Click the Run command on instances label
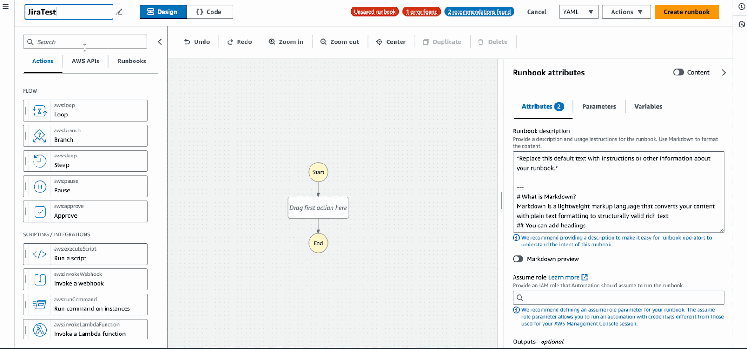The image size is (747, 349). pyautogui.click(x=92, y=308)
